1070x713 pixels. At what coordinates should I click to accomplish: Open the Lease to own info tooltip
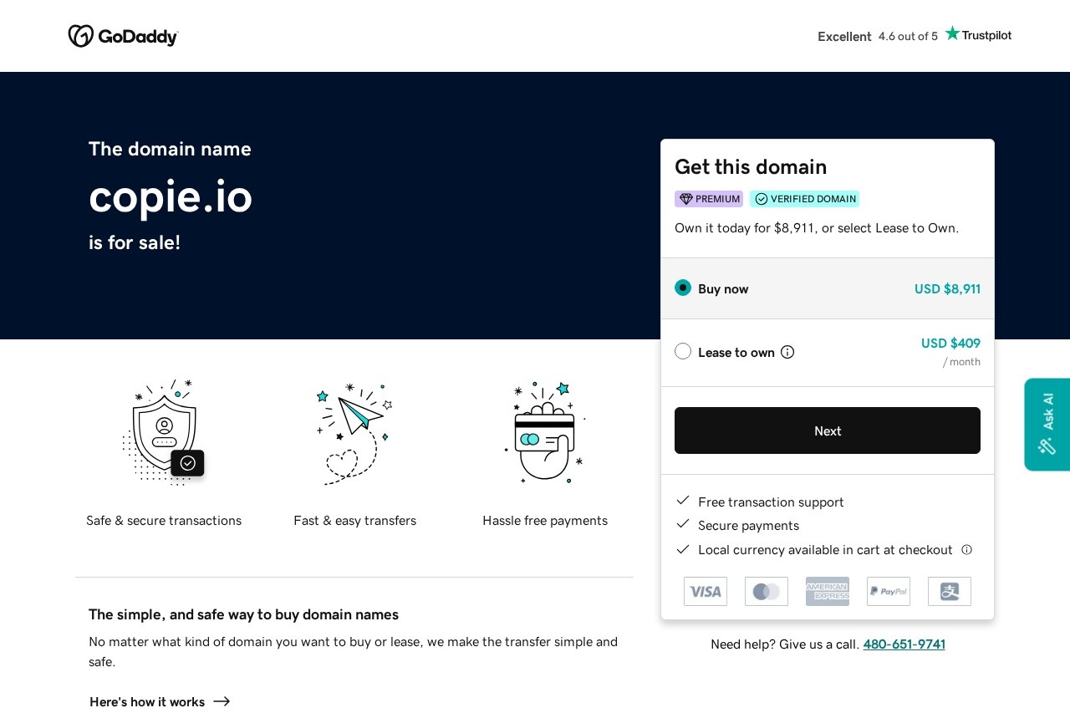click(787, 352)
